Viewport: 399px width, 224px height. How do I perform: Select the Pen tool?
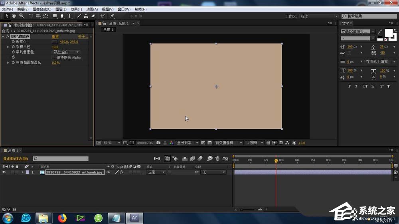pyautogui.click(x=62, y=16)
